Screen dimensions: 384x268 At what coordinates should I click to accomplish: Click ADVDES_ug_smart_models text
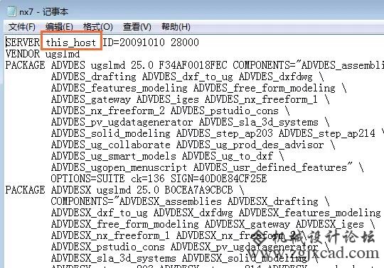point(114,156)
